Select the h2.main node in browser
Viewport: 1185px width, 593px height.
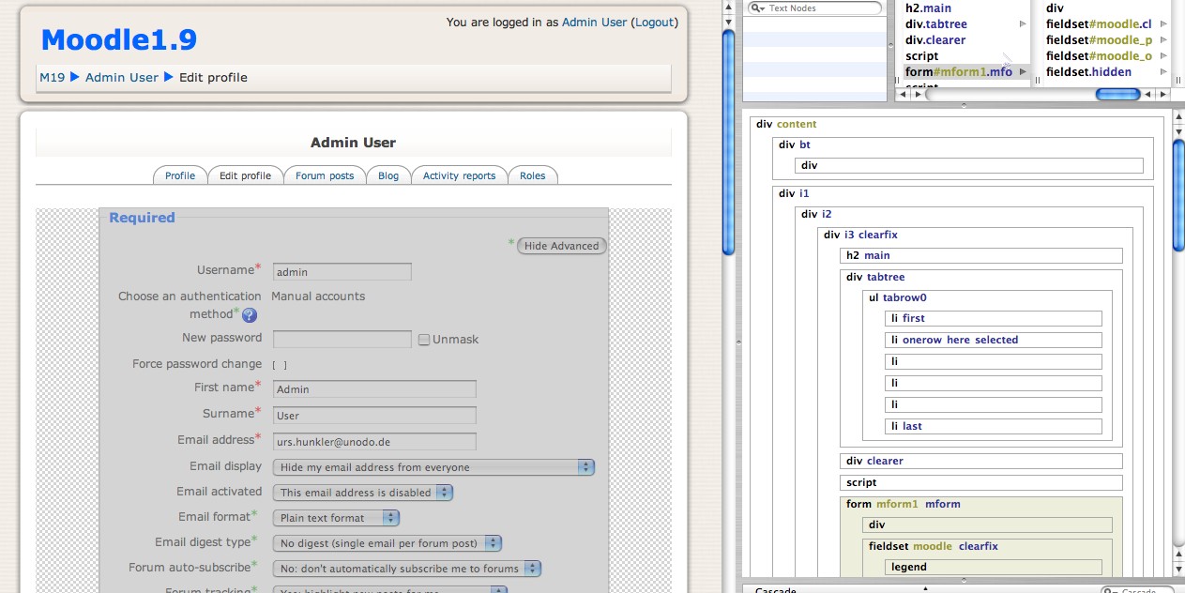[965, 8]
